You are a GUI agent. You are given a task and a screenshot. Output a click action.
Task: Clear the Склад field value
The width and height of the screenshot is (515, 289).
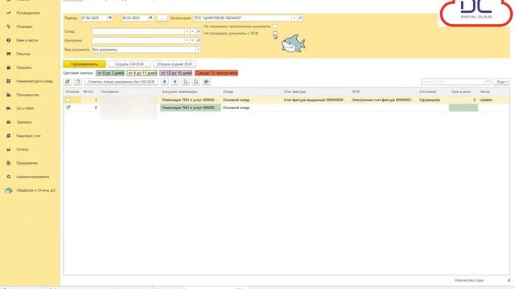click(x=193, y=31)
